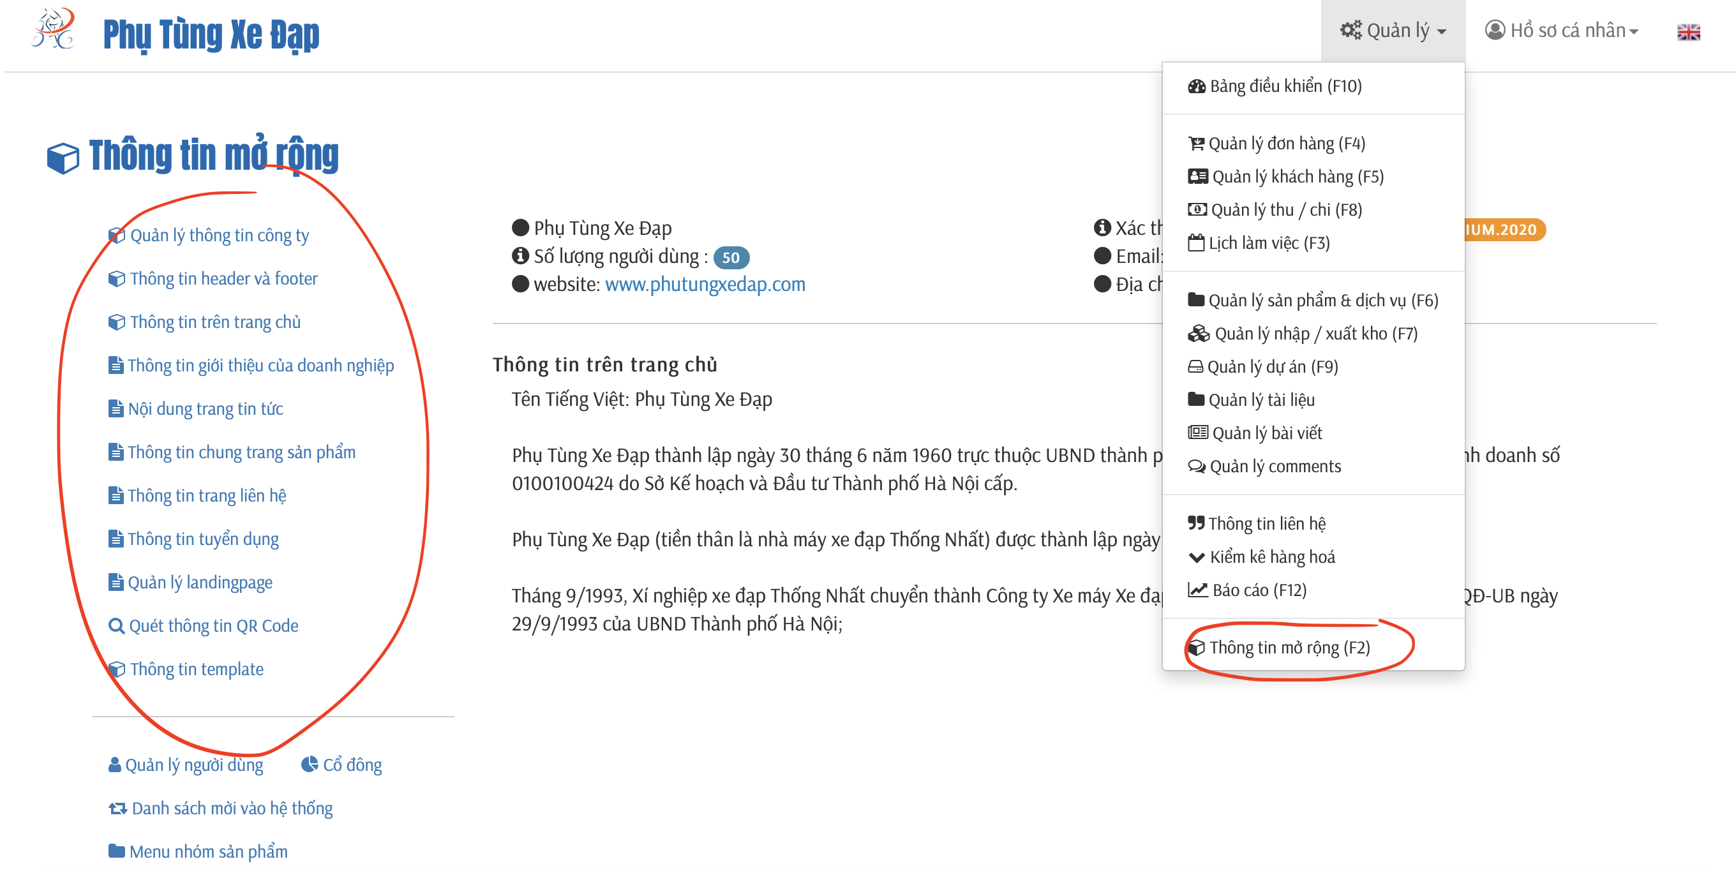Viewport: 1736px width, 873px height.
Task: Click the pie chart icon for Cổ đông
Action: pos(310,764)
